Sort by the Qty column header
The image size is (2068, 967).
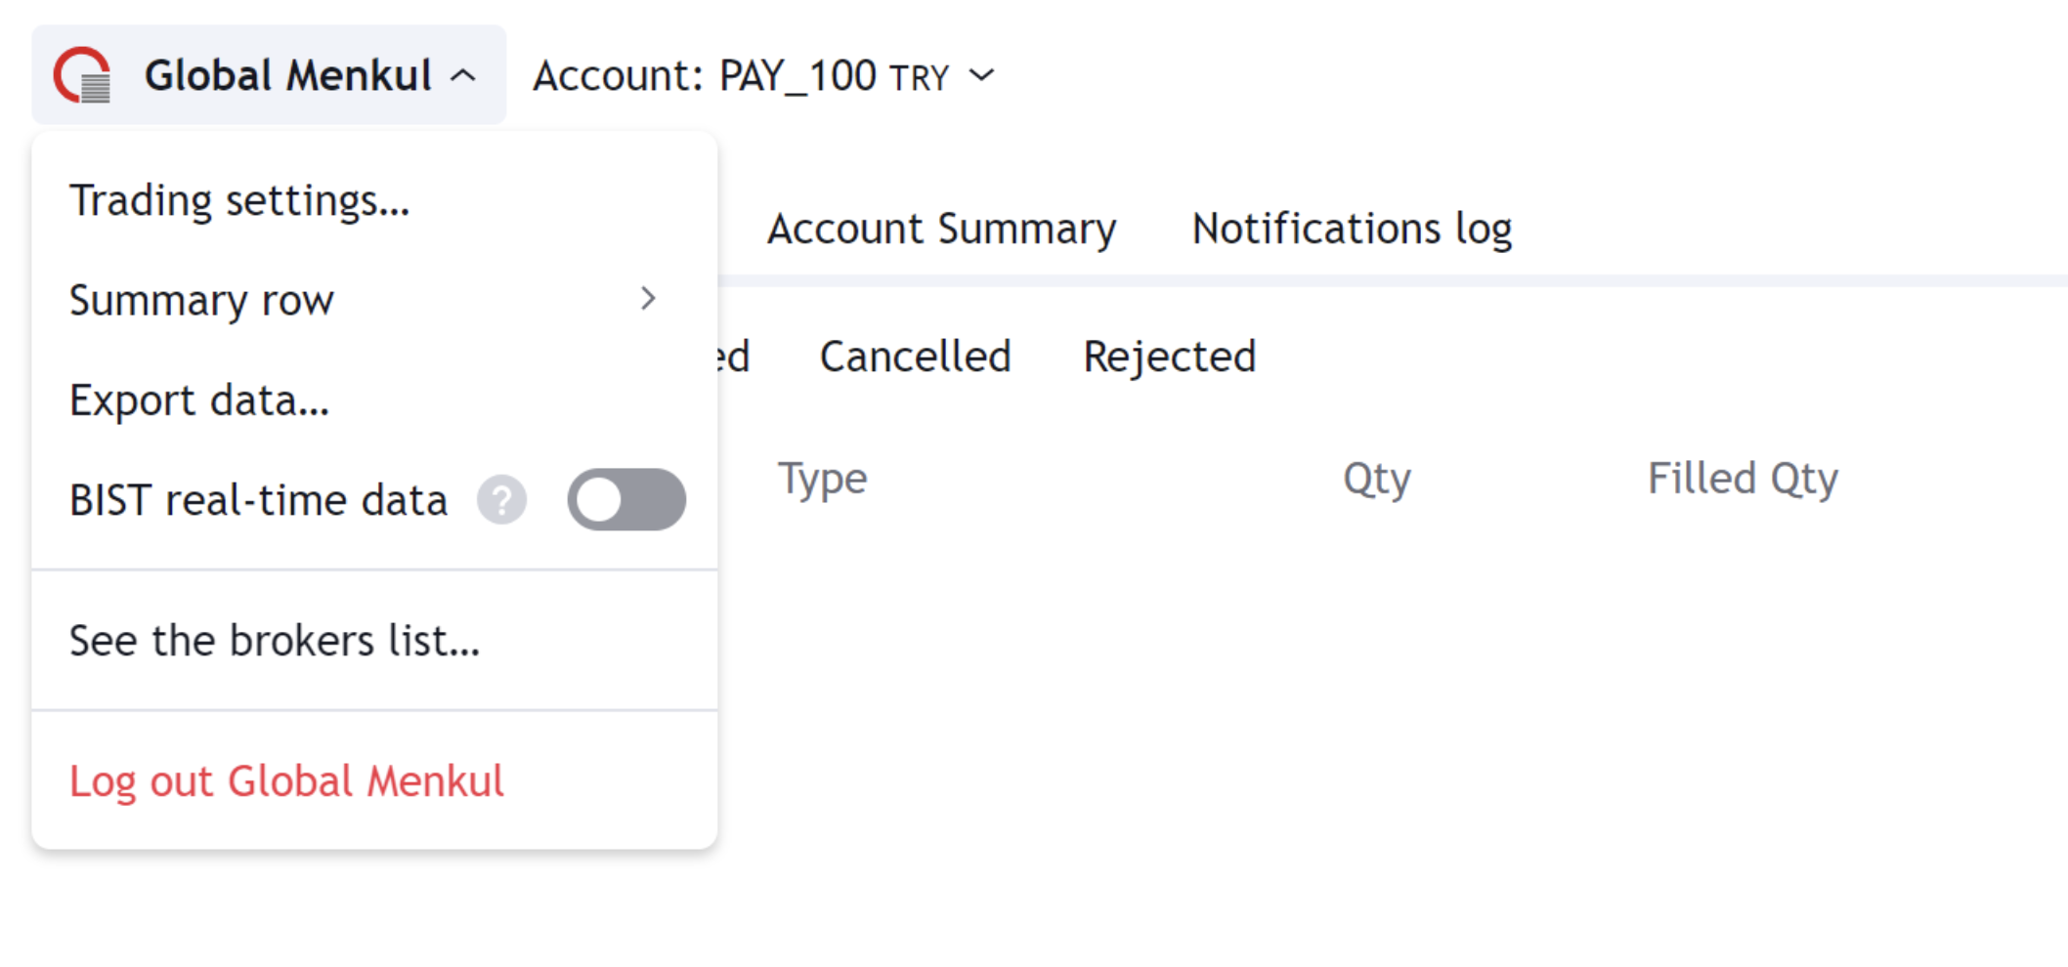[x=1376, y=479]
